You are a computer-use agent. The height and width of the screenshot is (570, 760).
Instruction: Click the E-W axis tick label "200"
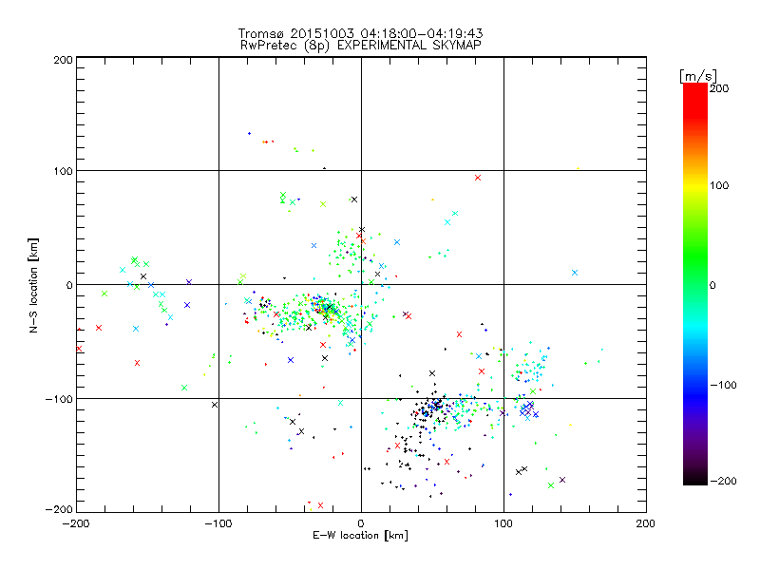646,523
